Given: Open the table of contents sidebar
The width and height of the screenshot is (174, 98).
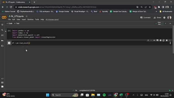Looking at the screenshot, I should (x=2, y=25).
